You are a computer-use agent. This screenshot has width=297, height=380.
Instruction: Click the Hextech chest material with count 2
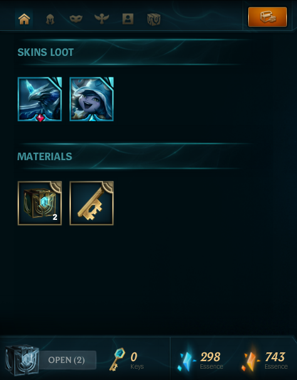(x=39, y=203)
